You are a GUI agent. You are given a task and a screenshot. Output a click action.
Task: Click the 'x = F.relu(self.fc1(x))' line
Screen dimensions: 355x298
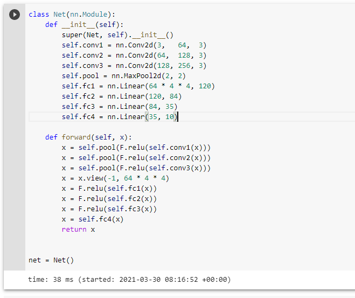pyautogui.click(x=109, y=189)
